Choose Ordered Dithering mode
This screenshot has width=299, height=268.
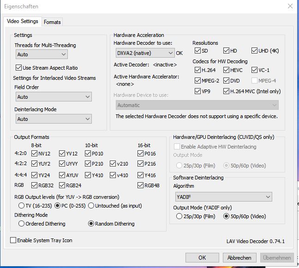tap(21, 224)
